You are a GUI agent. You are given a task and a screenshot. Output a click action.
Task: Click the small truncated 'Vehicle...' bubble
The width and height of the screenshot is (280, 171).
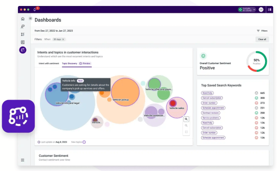tap(97, 122)
